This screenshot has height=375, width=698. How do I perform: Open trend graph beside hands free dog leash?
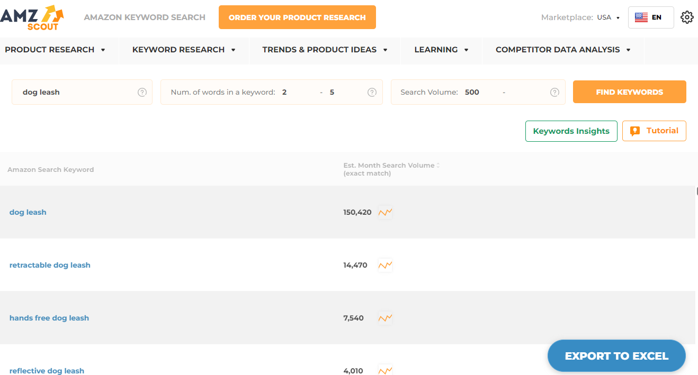tap(385, 317)
